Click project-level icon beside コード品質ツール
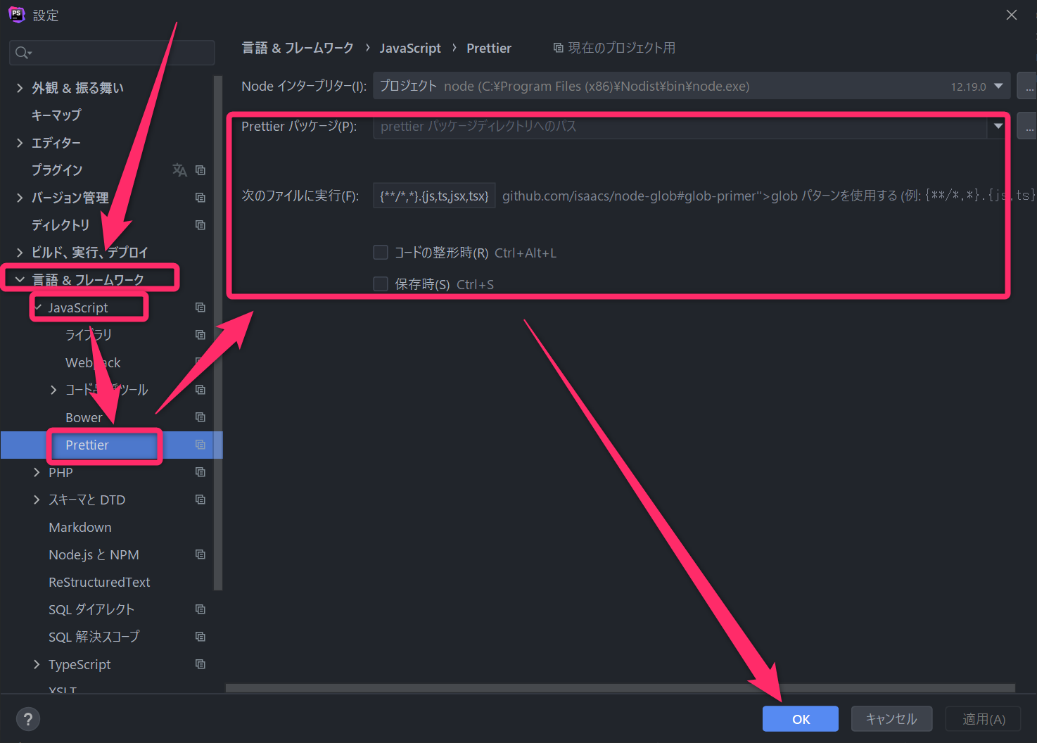 [x=201, y=390]
